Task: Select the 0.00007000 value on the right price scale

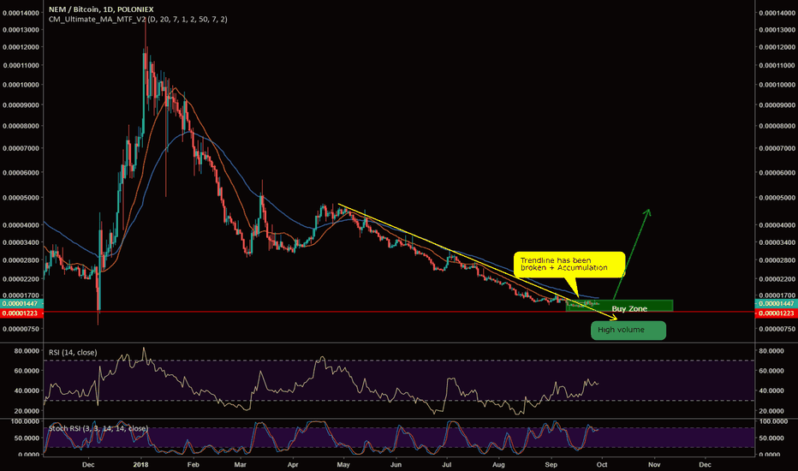Action: click(x=777, y=149)
